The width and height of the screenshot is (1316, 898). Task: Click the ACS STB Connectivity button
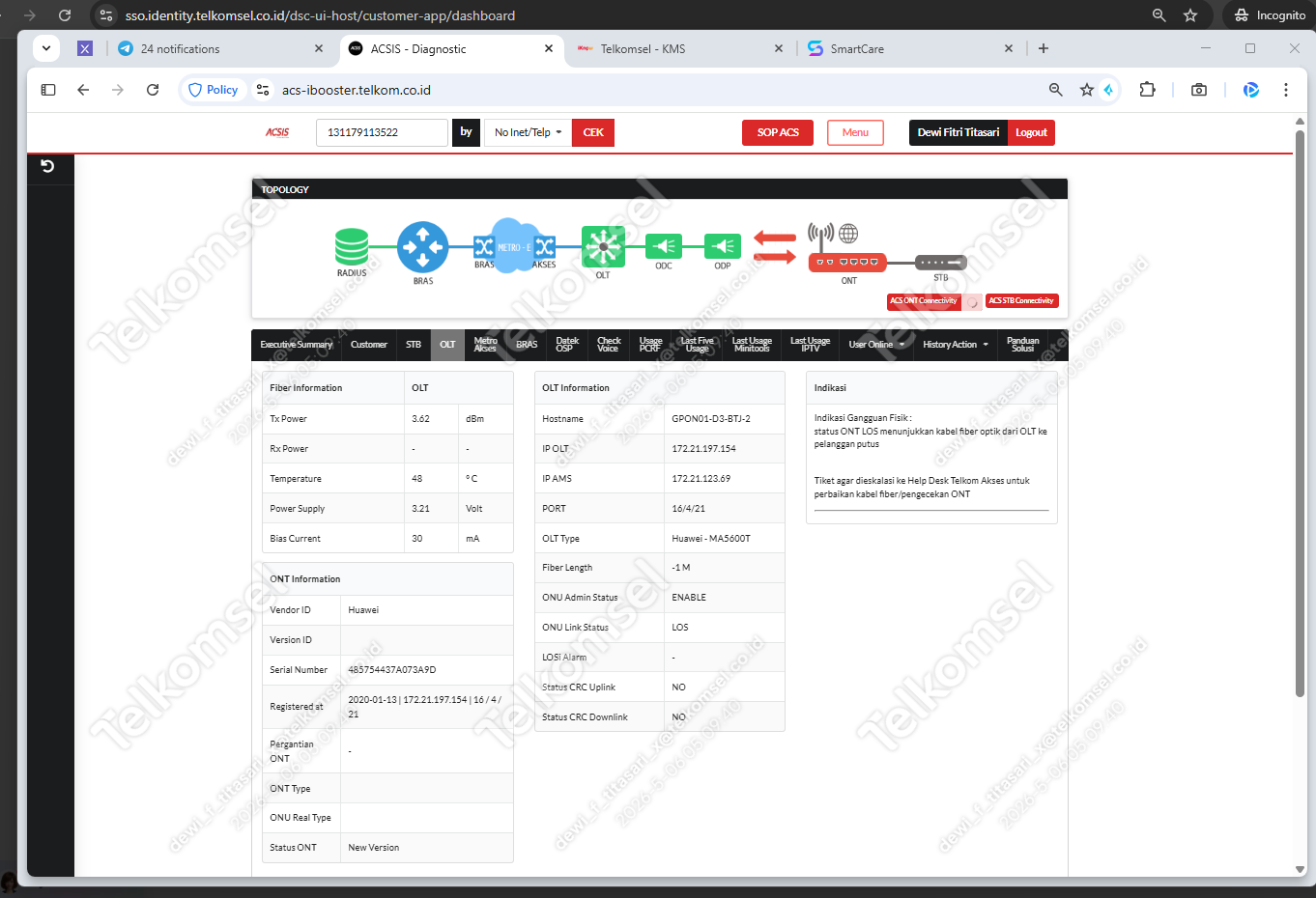point(1021,301)
